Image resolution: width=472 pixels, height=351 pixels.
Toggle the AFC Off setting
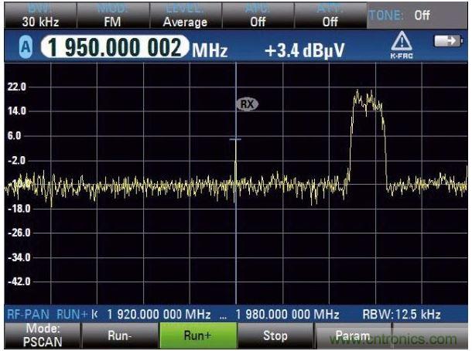pos(258,16)
